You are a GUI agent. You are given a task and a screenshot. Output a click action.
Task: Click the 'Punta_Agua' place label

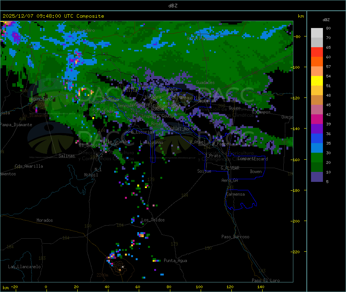[175, 261]
